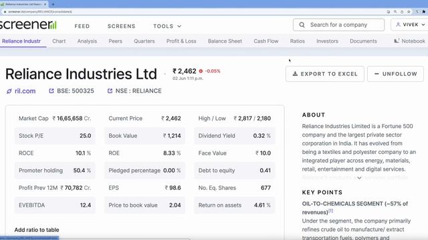Open the VIVEK account dropdown

tap(410, 25)
